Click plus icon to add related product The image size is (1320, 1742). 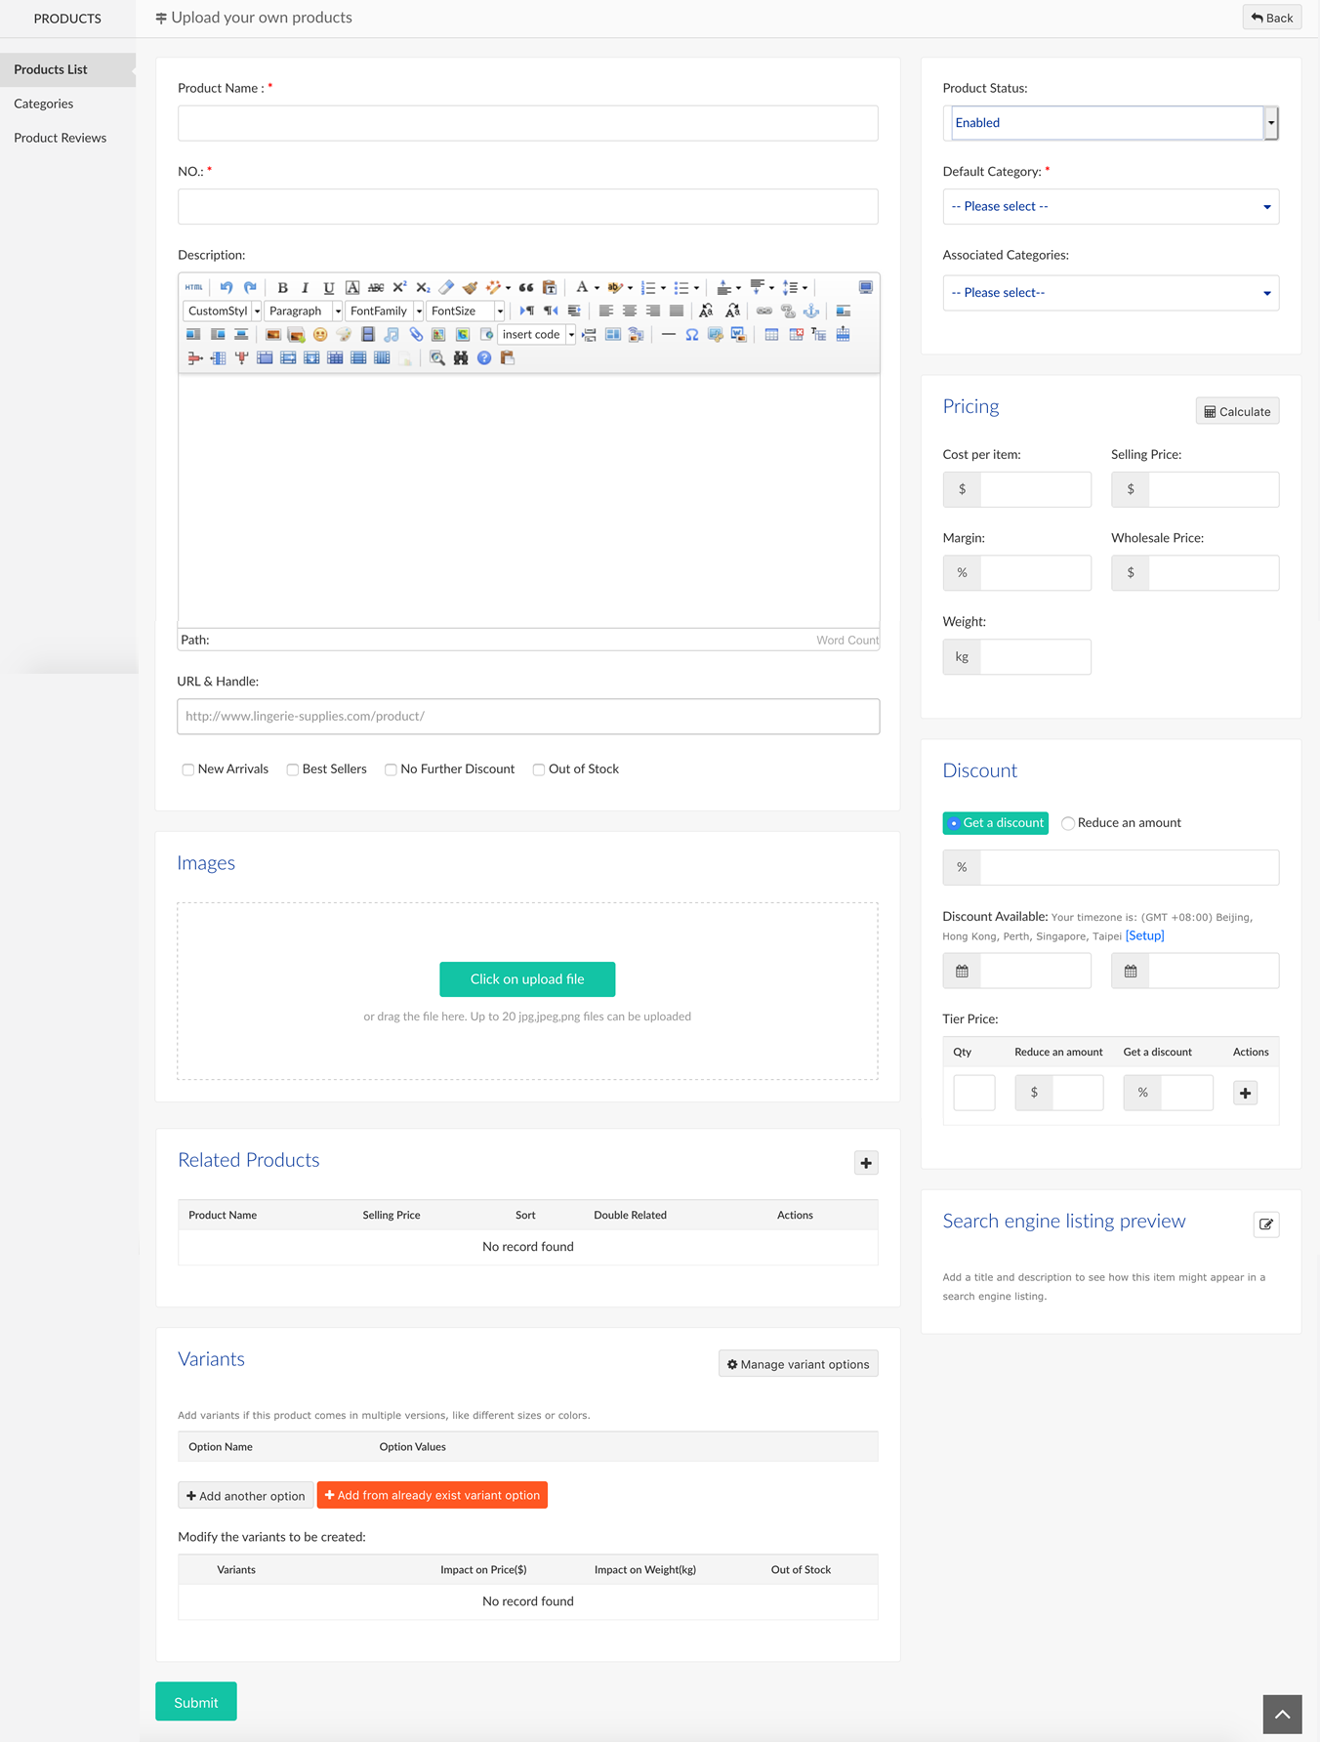tap(866, 1163)
